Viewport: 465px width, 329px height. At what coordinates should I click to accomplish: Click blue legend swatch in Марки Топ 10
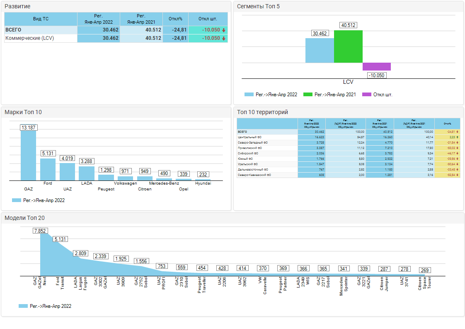tap(16, 200)
